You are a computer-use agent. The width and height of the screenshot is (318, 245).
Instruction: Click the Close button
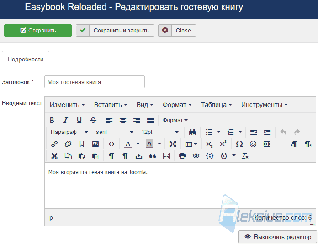coord(177,31)
